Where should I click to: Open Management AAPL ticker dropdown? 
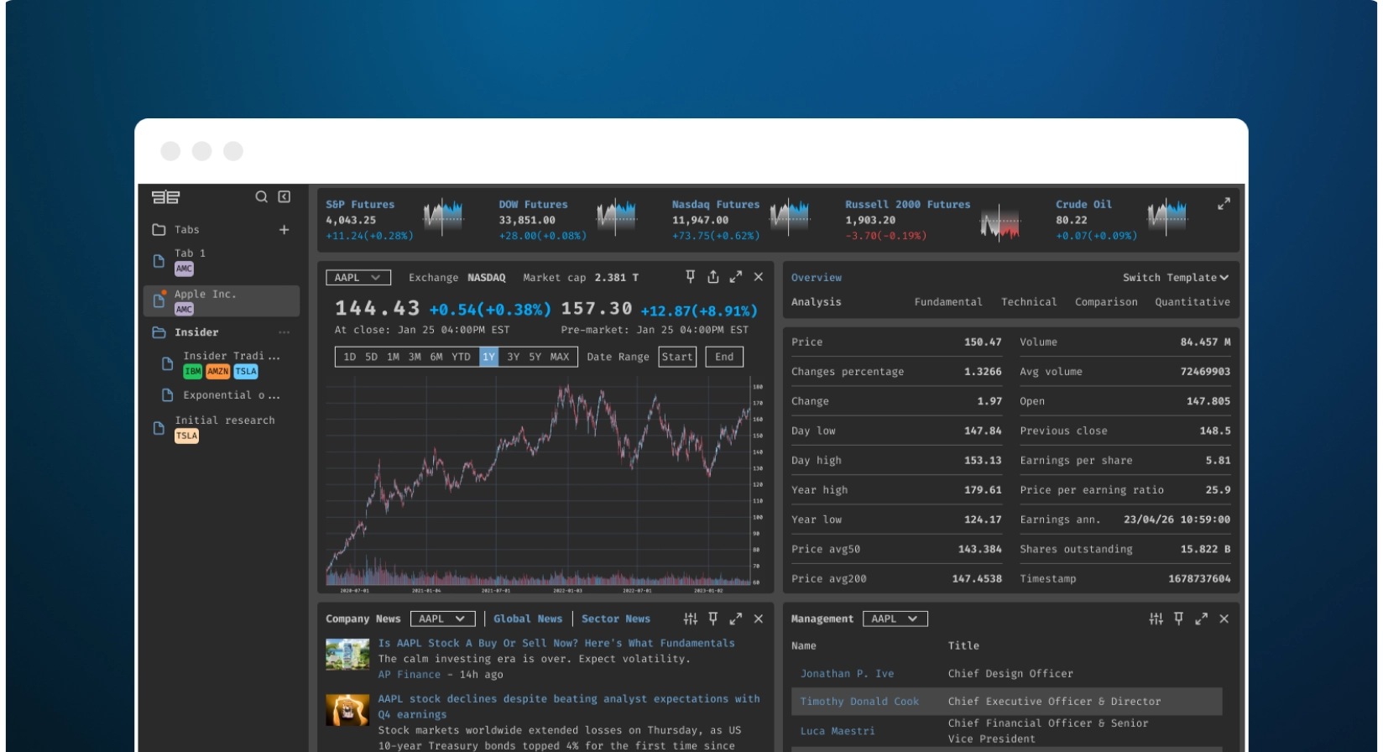pyautogui.click(x=895, y=619)
